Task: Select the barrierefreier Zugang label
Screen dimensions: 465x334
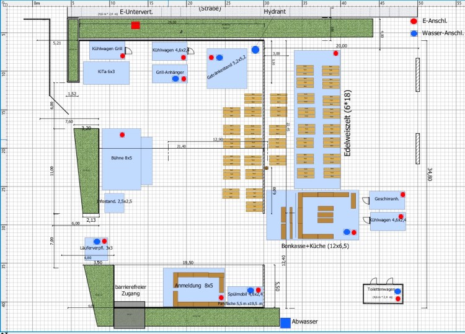Action: pos(130,291)
